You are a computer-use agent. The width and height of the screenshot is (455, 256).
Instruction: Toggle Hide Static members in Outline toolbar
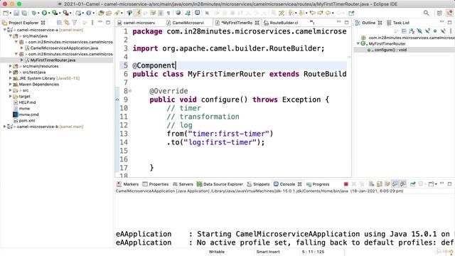(x=427, y=31)
